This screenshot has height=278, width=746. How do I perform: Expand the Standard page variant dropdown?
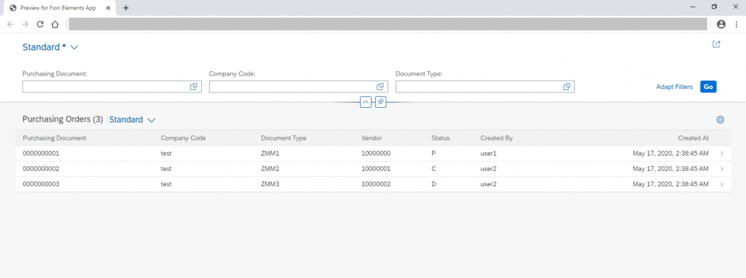point(74,47)
